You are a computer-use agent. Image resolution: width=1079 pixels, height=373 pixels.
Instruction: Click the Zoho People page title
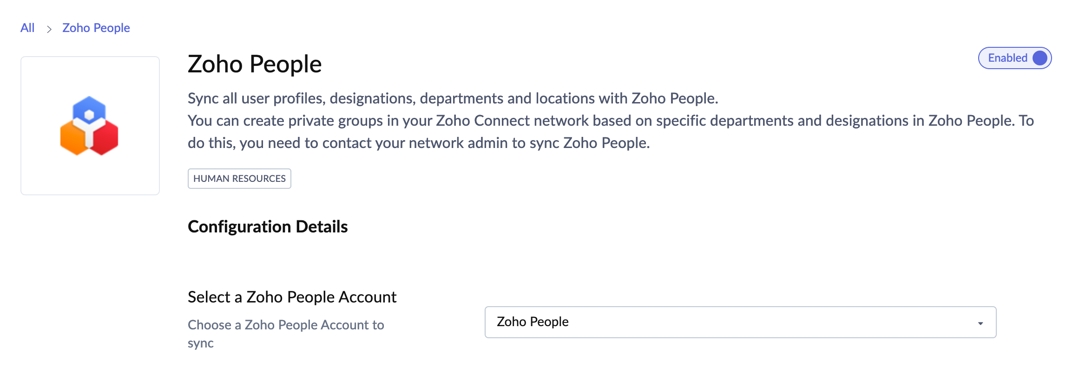[x=254, y=64]
